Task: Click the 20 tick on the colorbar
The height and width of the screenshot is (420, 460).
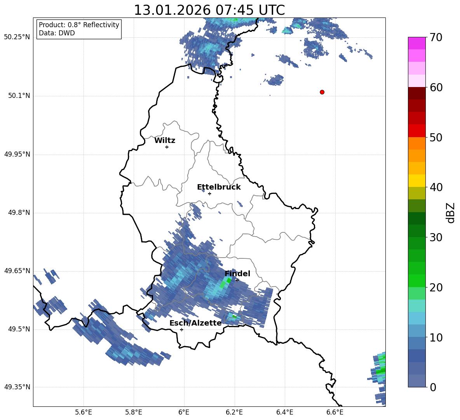Action: (436, 288)
